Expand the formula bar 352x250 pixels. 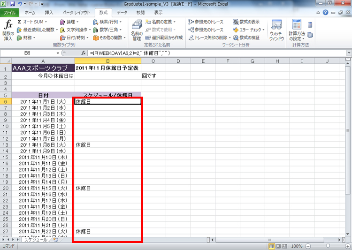(x=349, y=53)
